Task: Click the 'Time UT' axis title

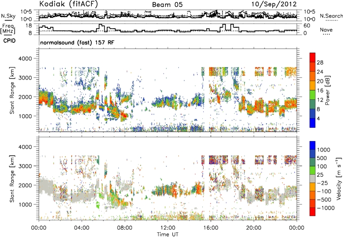Action: pos(168,234)
